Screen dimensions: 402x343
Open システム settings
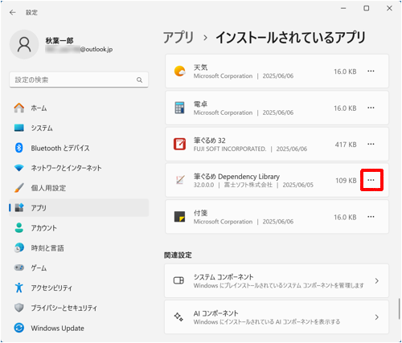(79, 128)
